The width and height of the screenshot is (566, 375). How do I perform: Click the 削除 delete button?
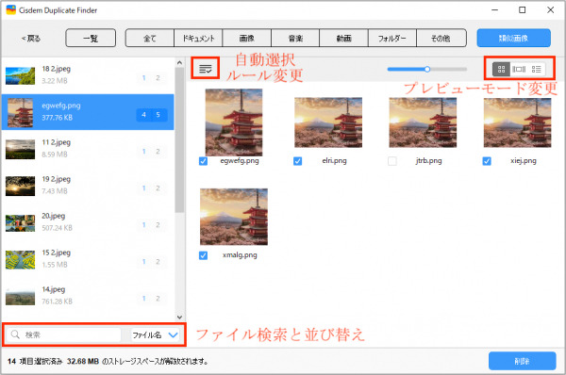[x=522, y=361]
